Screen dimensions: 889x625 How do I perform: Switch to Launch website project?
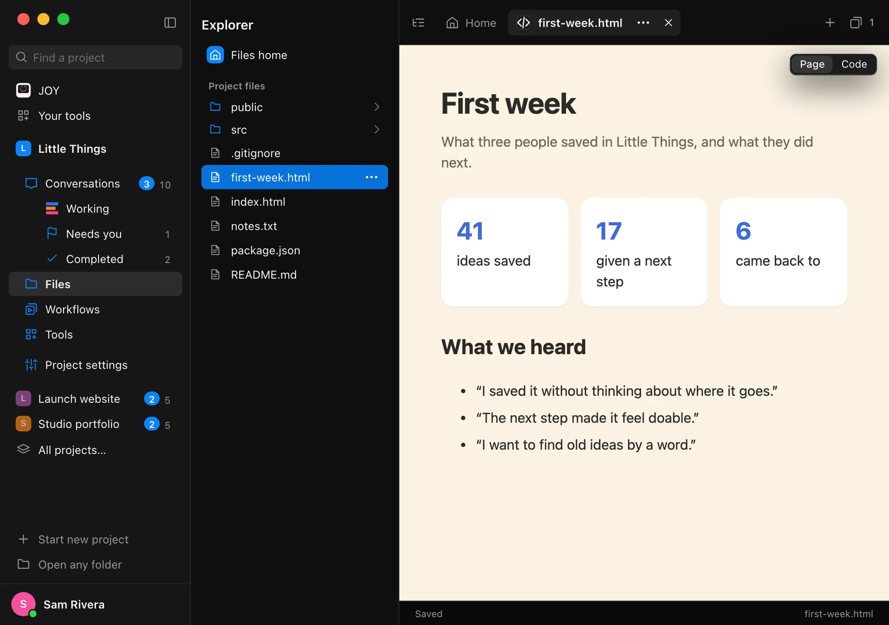pyautogui.click(x=95, y=398)
